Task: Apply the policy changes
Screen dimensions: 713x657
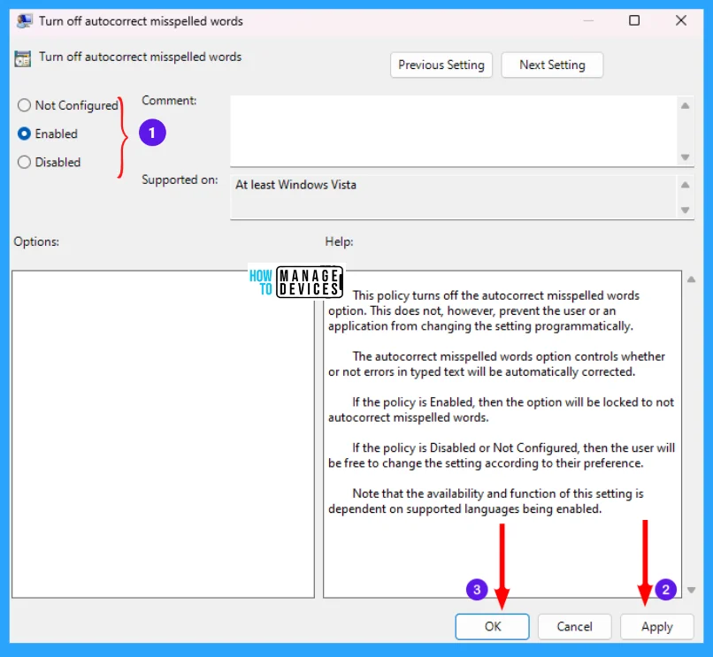Action: pos(657,627)
